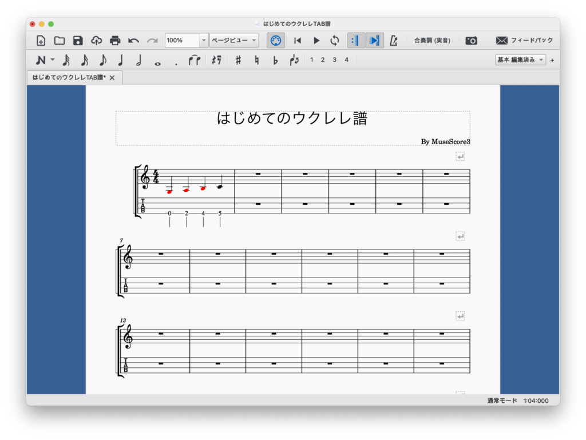Apply the sharp accidental
The image size is (586, 440).
pos(238,60)
